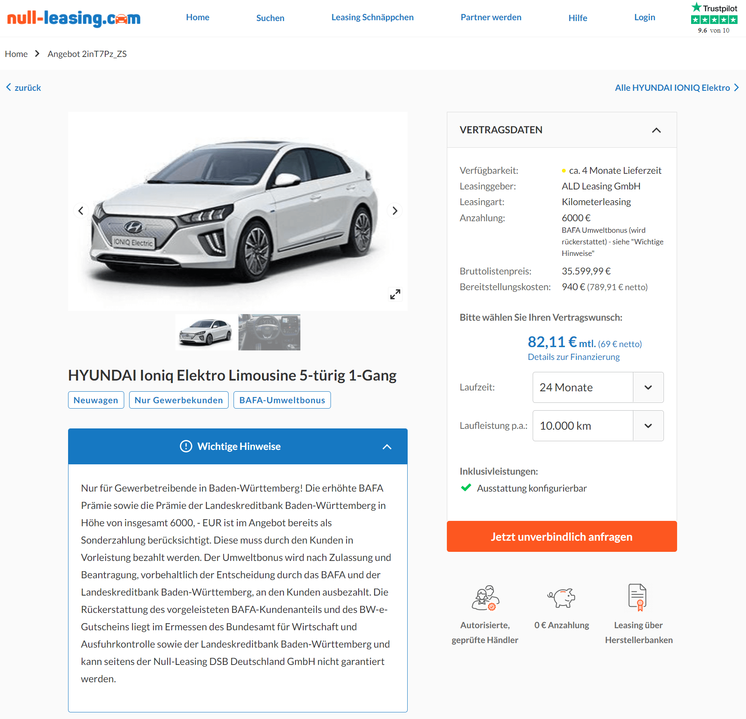Click the info icon in Wichtige Hinweise
This screenshot has width=746, height=719.
[186, 446]
